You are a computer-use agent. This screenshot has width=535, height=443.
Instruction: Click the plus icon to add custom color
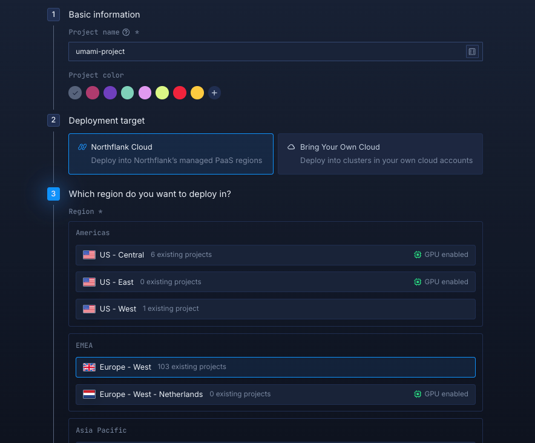[215, 93]
